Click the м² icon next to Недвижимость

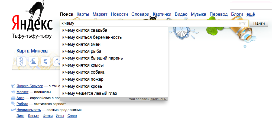(x=13, y=110)
